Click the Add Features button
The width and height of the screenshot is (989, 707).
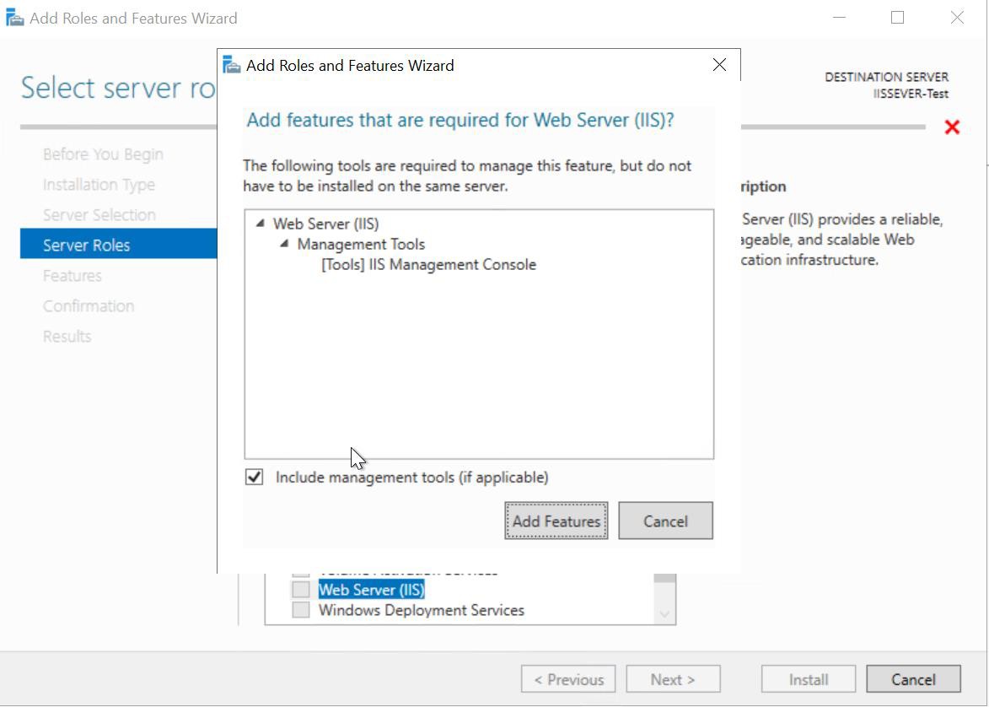556,521
